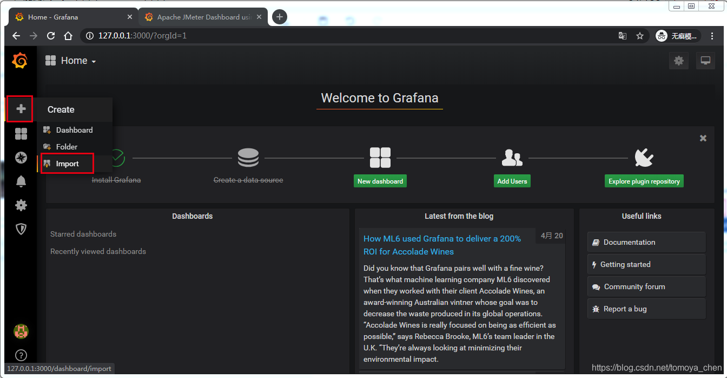
Task: Open the Create plus menu icon
Action: [21, 109]
